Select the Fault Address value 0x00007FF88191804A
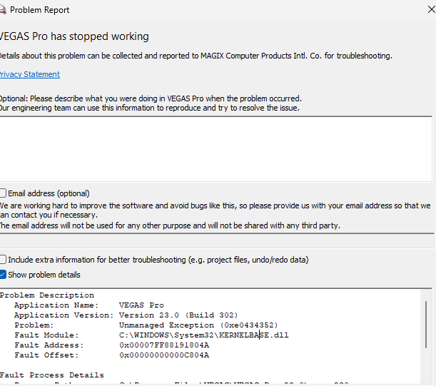Image resolution: width=436 pixels, height=386 pixels. tap(164, 345)
